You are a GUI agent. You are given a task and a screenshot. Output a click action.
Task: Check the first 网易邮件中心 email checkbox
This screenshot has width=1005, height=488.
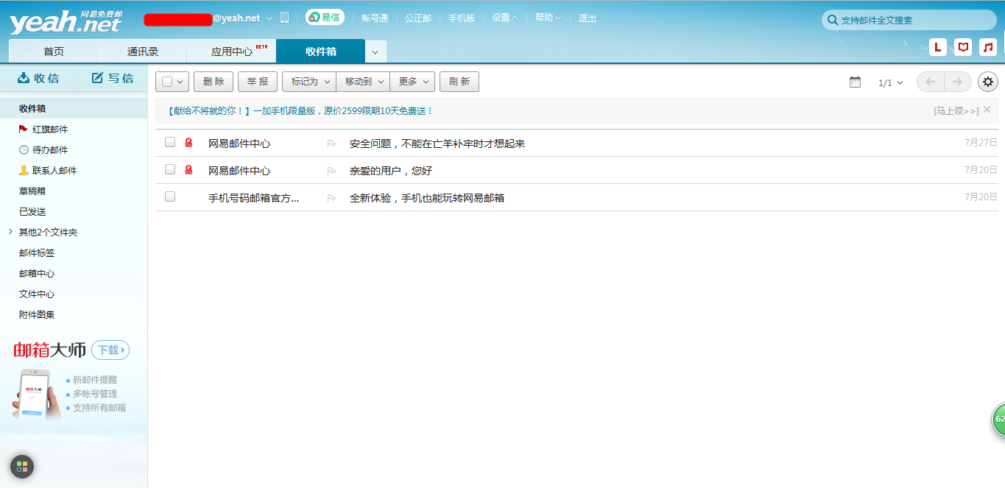click(170, 142)
